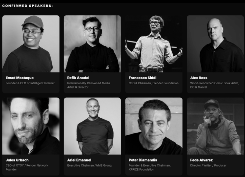Open the Jules Urbach name link

click(x=17, y=160)
